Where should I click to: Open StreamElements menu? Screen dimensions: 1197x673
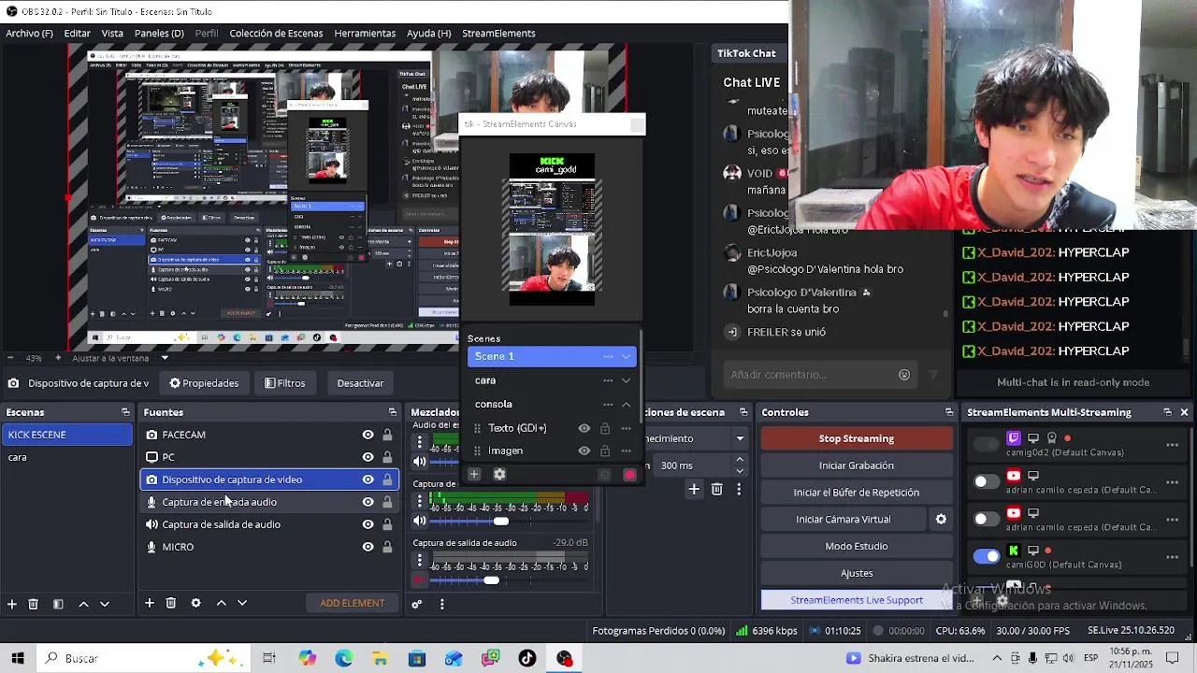(498, 33)
